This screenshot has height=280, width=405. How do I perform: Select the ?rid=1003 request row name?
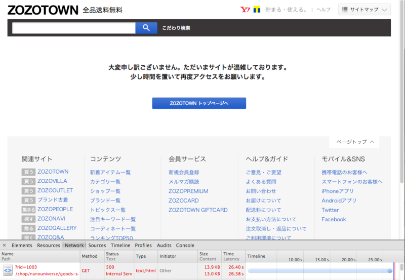click(26, 267)
